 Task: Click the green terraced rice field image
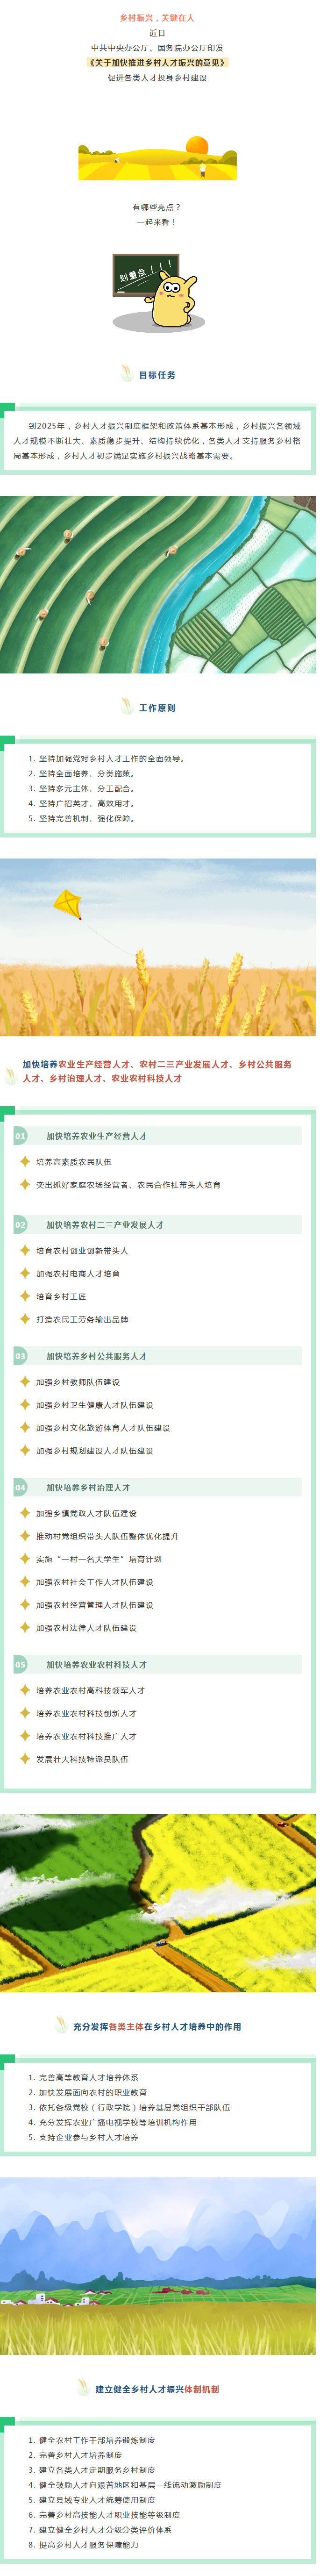[158, 584]
